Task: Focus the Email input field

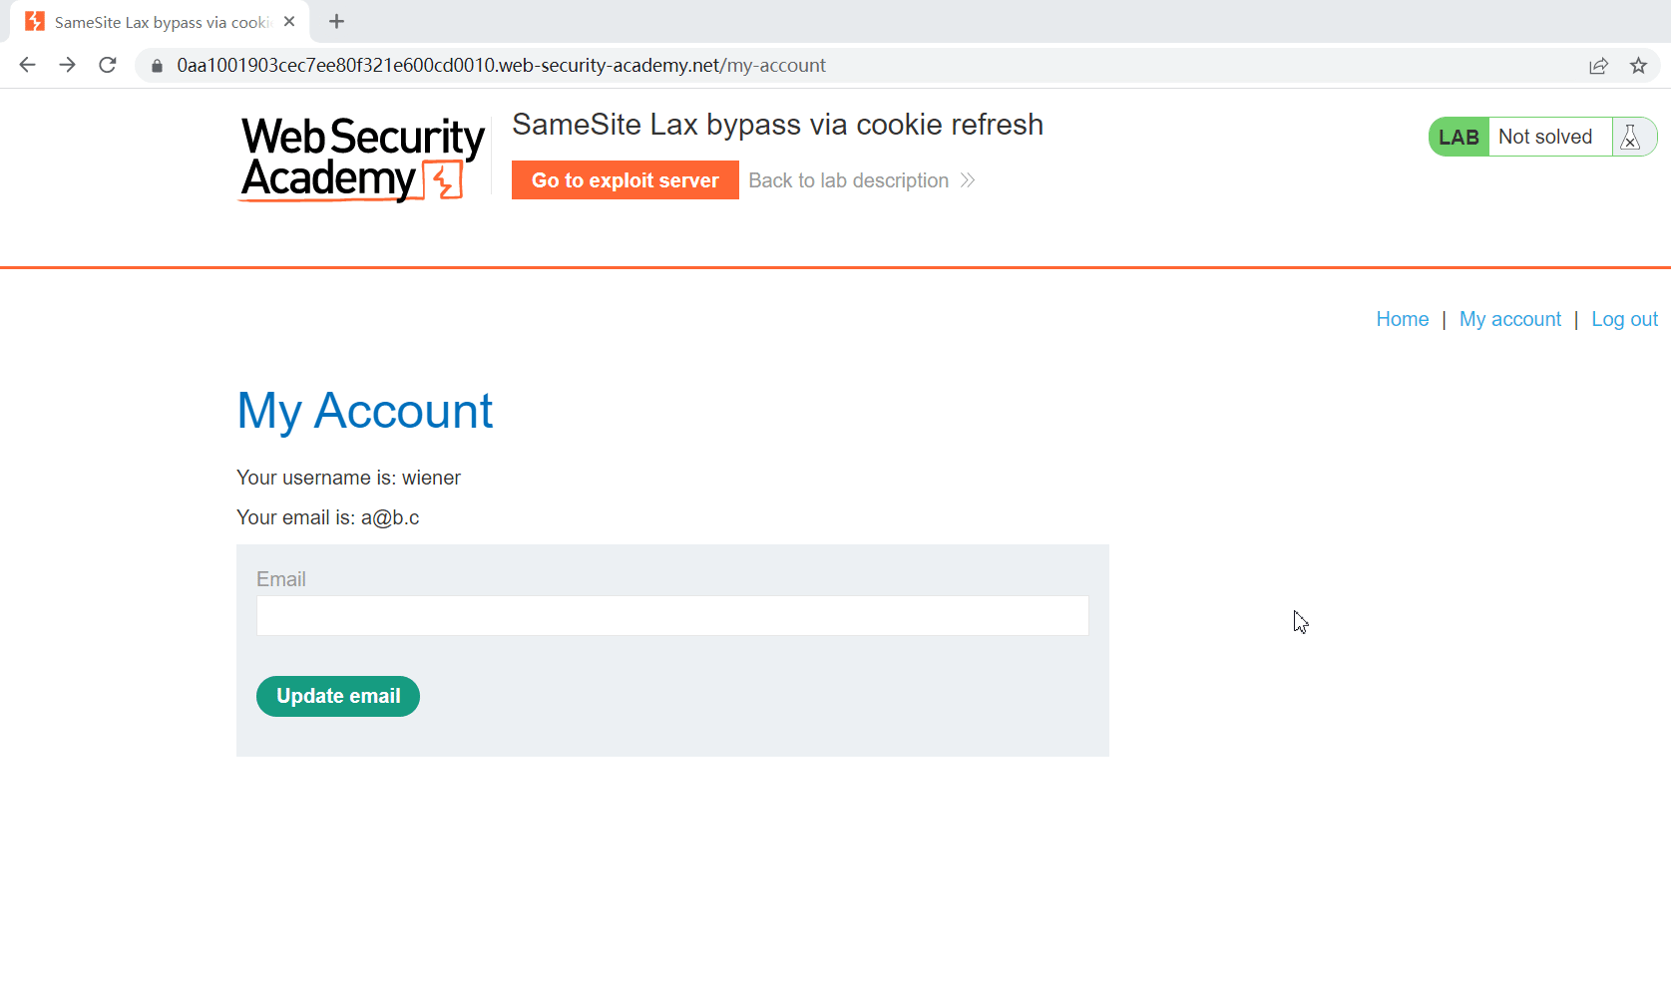Action: pyautogui.click(x=671, y=615)
